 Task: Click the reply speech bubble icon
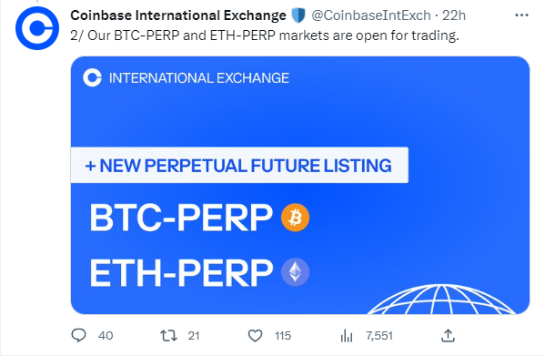[78, 335]
